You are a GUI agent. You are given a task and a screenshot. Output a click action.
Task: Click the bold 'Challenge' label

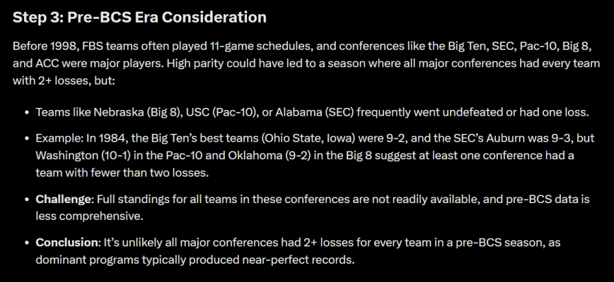[x=64, y=199]
